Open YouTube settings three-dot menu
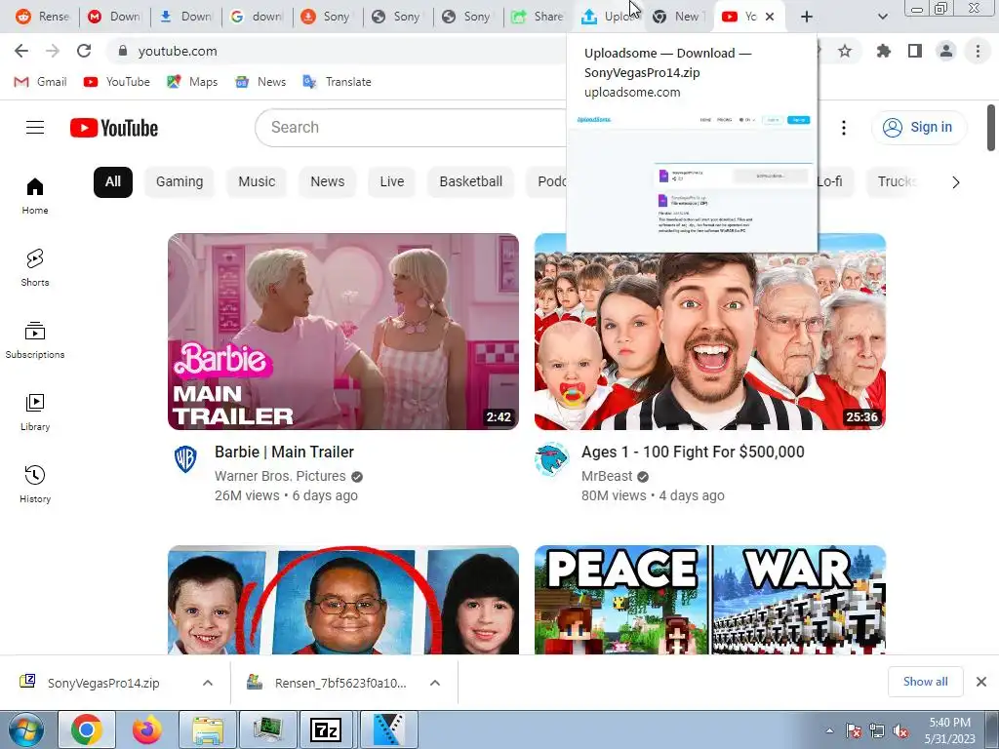The width and height of the screenshot is (999, 749). (844, 128)
